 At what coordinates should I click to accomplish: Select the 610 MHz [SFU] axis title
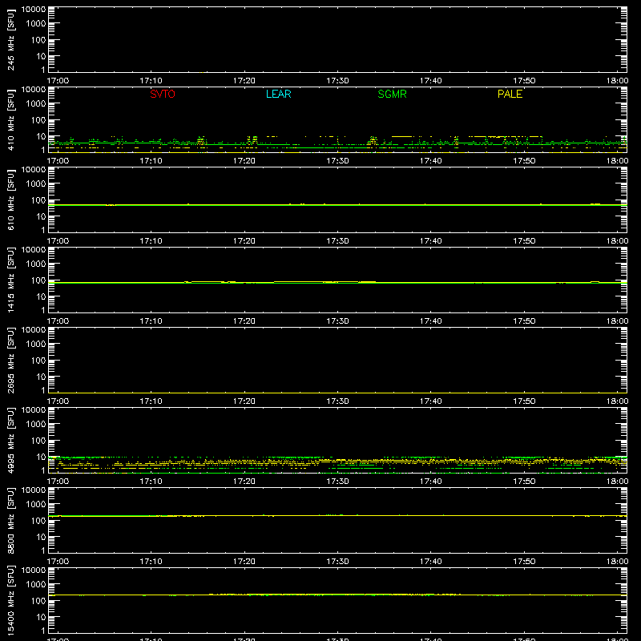coord(11,200)
